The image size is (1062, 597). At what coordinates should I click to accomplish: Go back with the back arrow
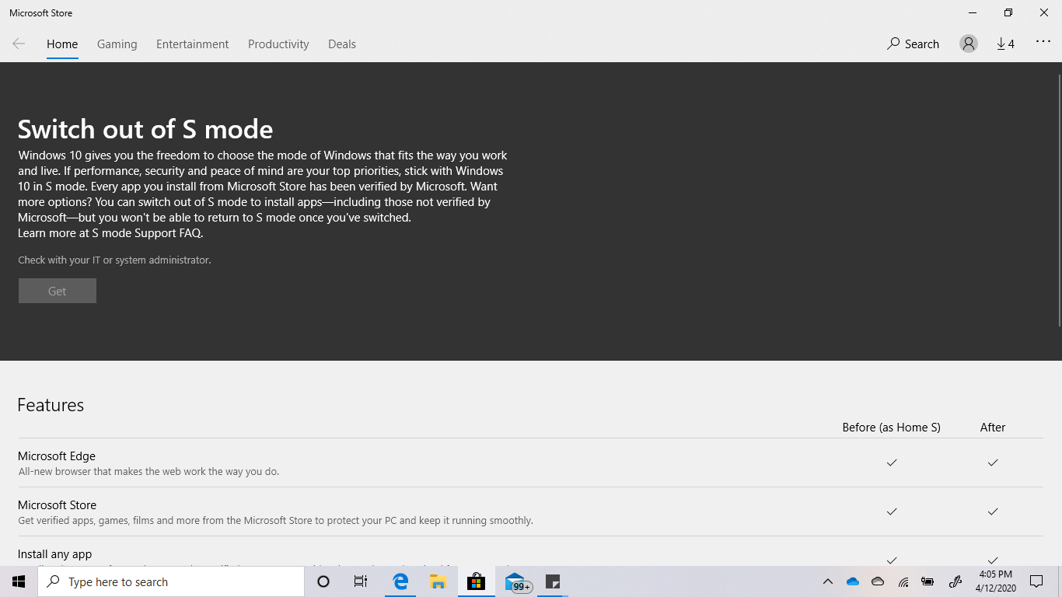pos(19,44)
